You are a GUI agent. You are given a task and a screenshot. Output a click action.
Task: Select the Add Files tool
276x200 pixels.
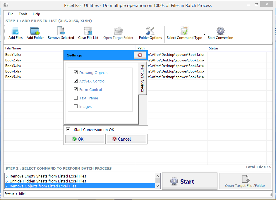pos(15,33)
